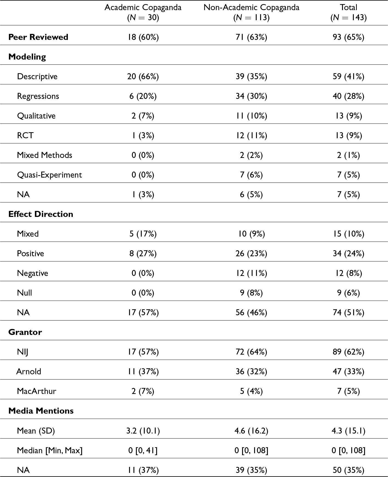388x477 pixels.
Task: Click the MacArthur row label
Action: click(36, 391)
